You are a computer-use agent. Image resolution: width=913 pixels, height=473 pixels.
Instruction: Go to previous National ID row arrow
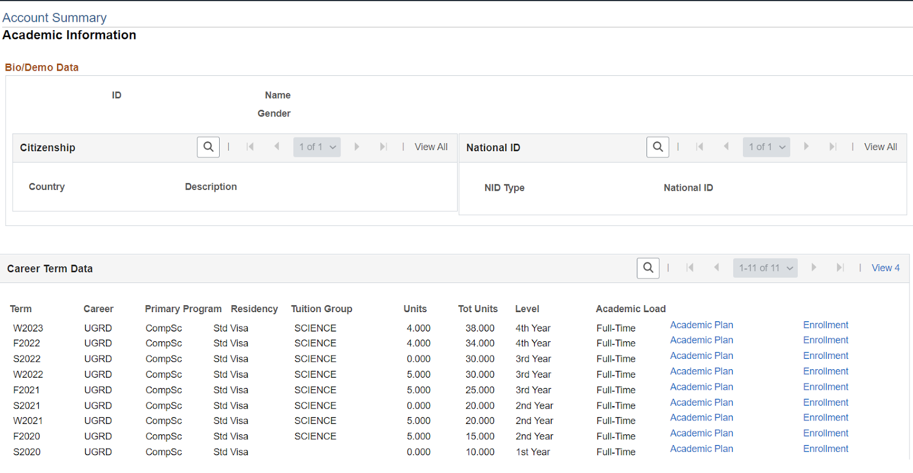click(x=726, y=147)
